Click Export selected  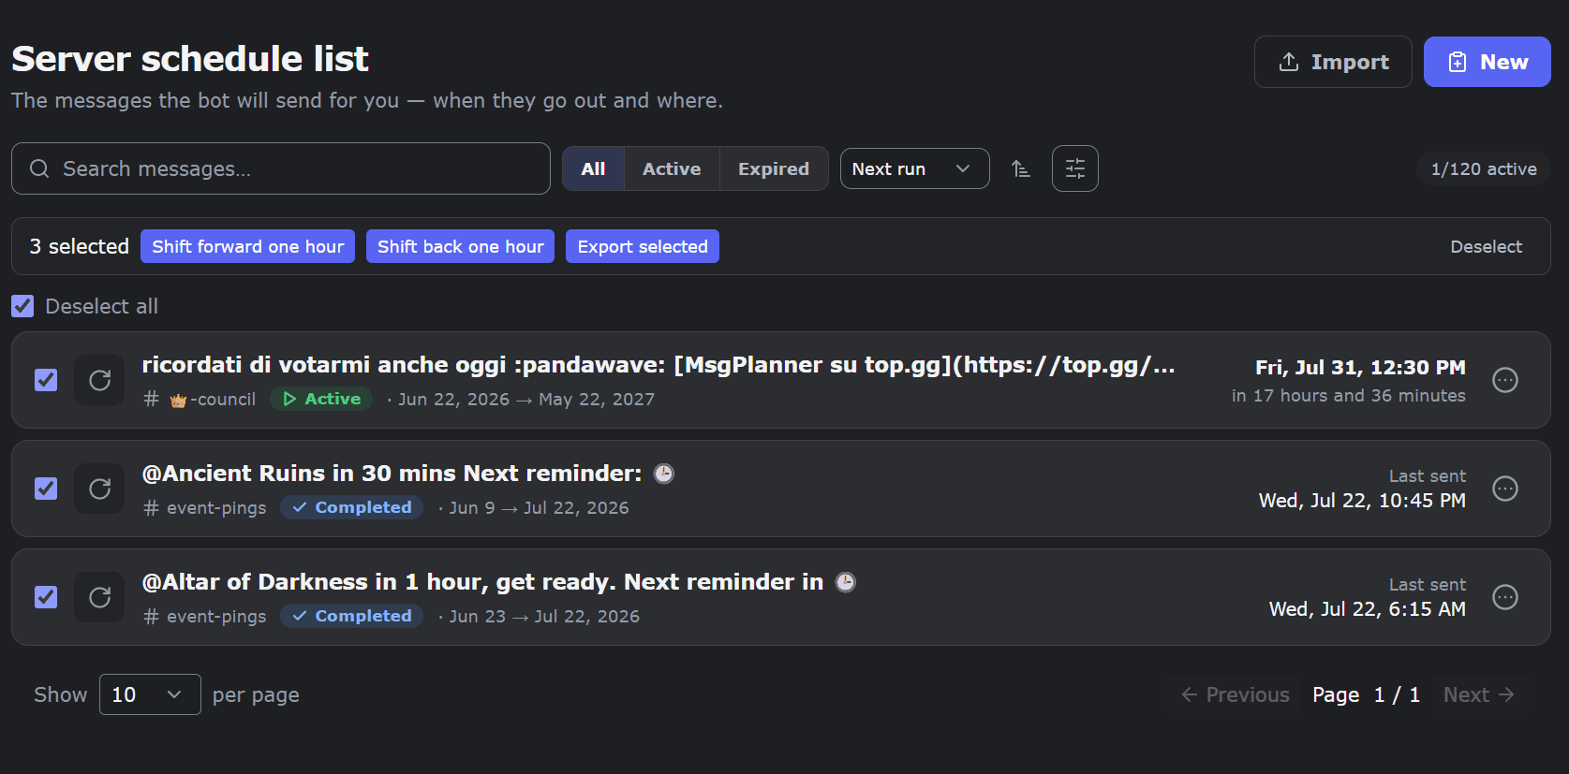point(643,246)
